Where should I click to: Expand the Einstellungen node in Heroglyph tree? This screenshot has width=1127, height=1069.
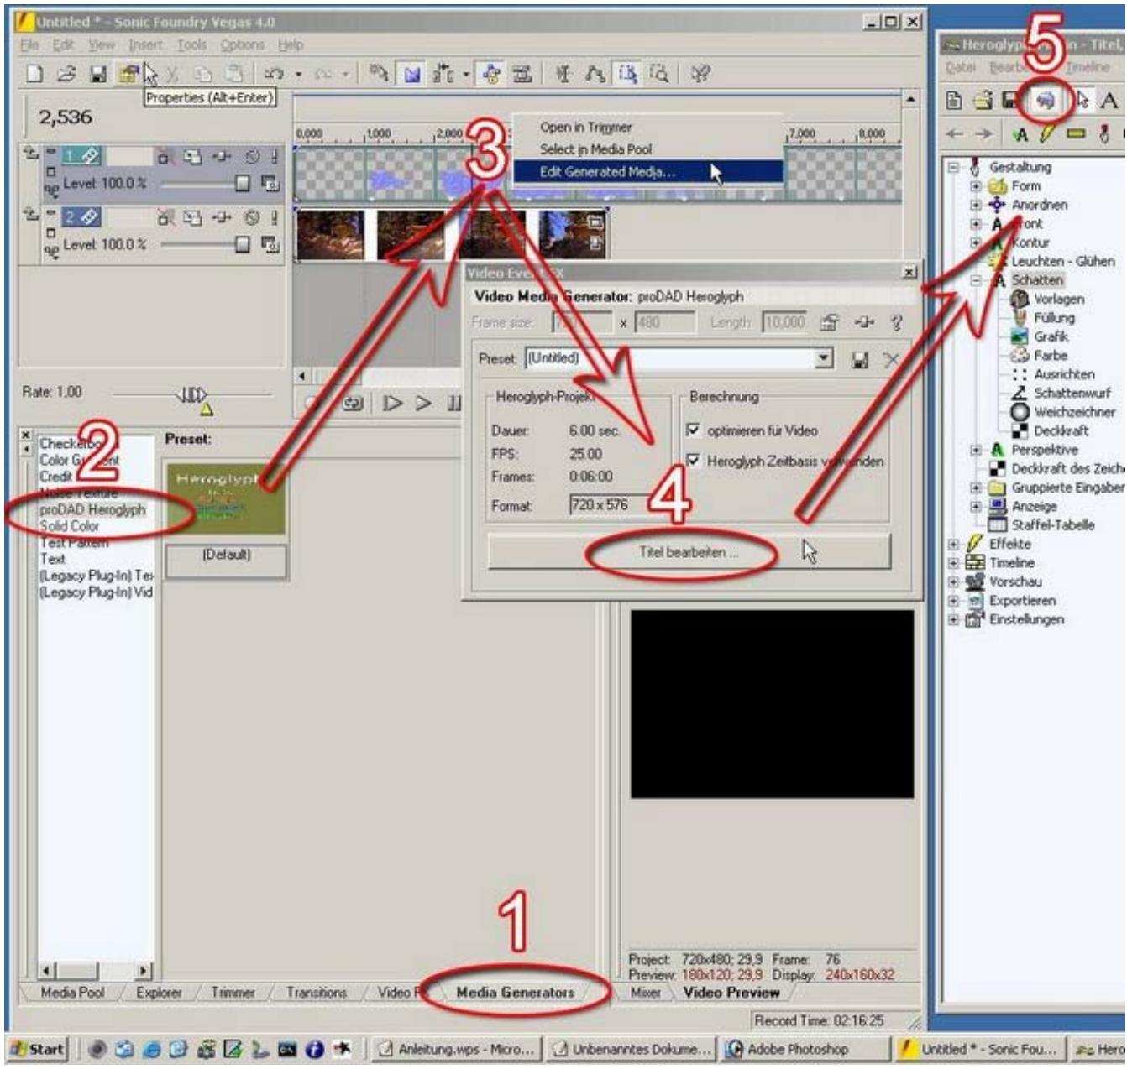pos(953,620)
